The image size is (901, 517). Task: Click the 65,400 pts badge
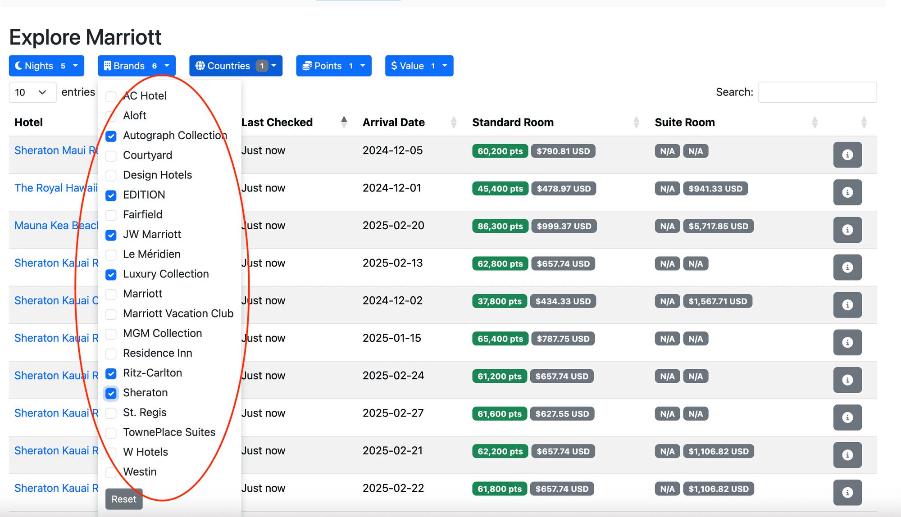click(500, 339)
